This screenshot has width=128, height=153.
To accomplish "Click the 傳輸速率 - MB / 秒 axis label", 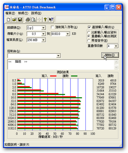I will tap(51, 137).
